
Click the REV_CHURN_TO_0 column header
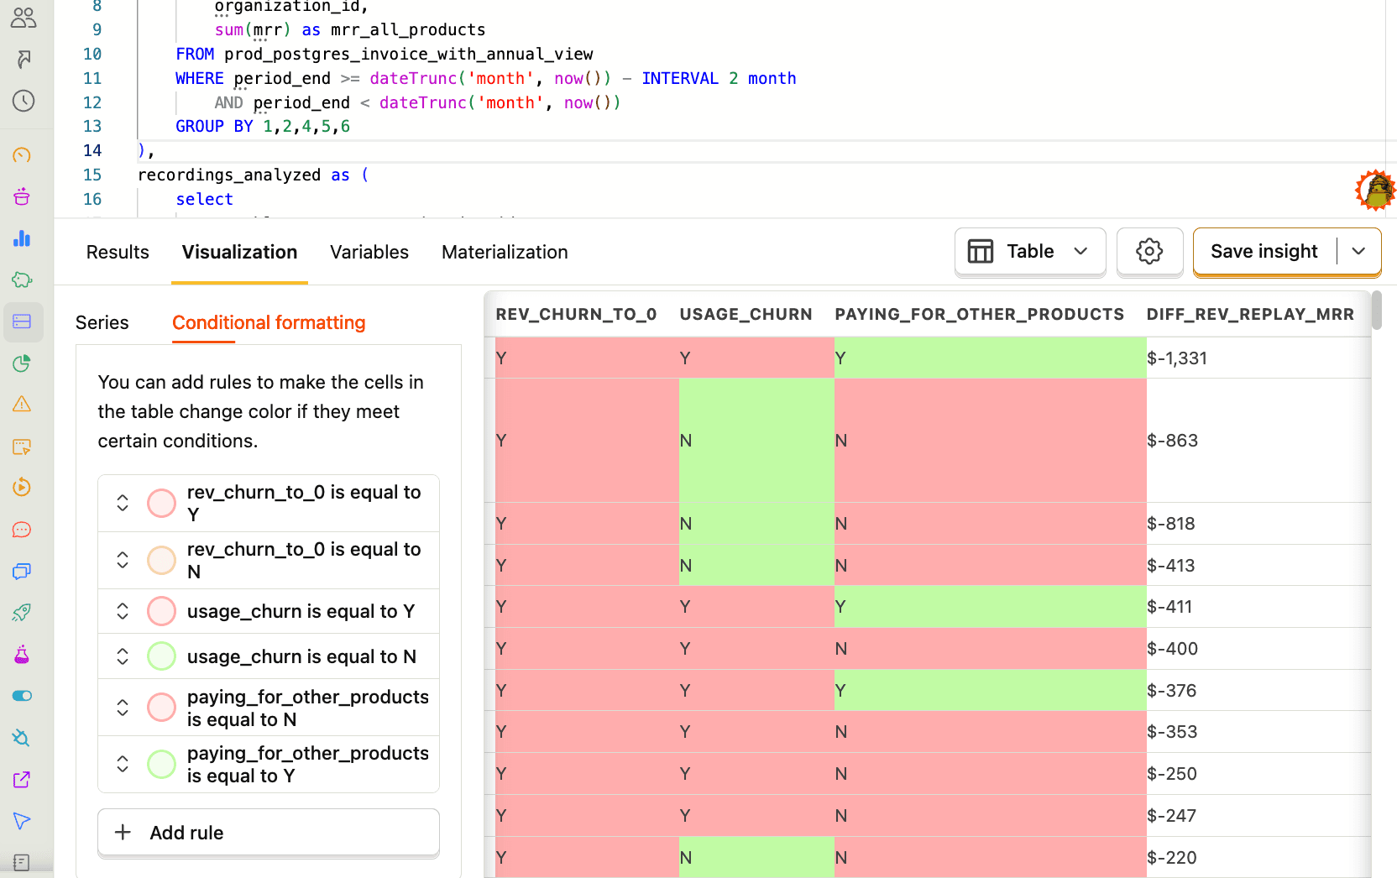click(576, 314)
